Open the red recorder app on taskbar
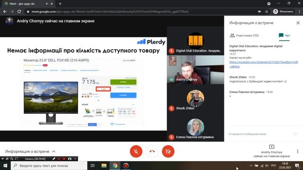 coord(126,166)
